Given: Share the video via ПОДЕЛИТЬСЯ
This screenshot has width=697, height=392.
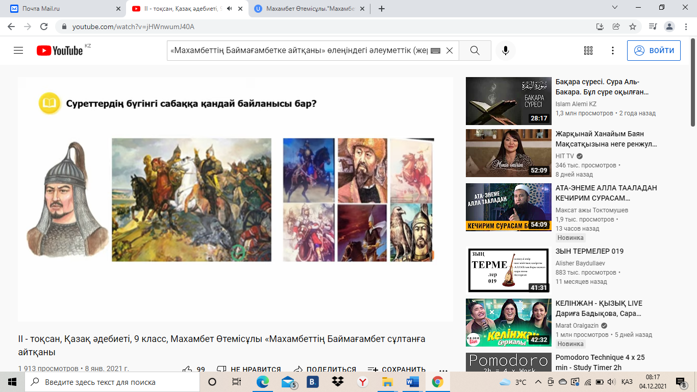Looking at the screenshot, I should click(325, 369).
